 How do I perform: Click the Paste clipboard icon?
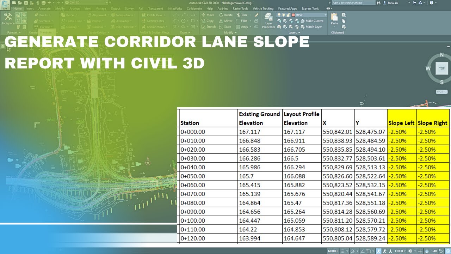334,19
